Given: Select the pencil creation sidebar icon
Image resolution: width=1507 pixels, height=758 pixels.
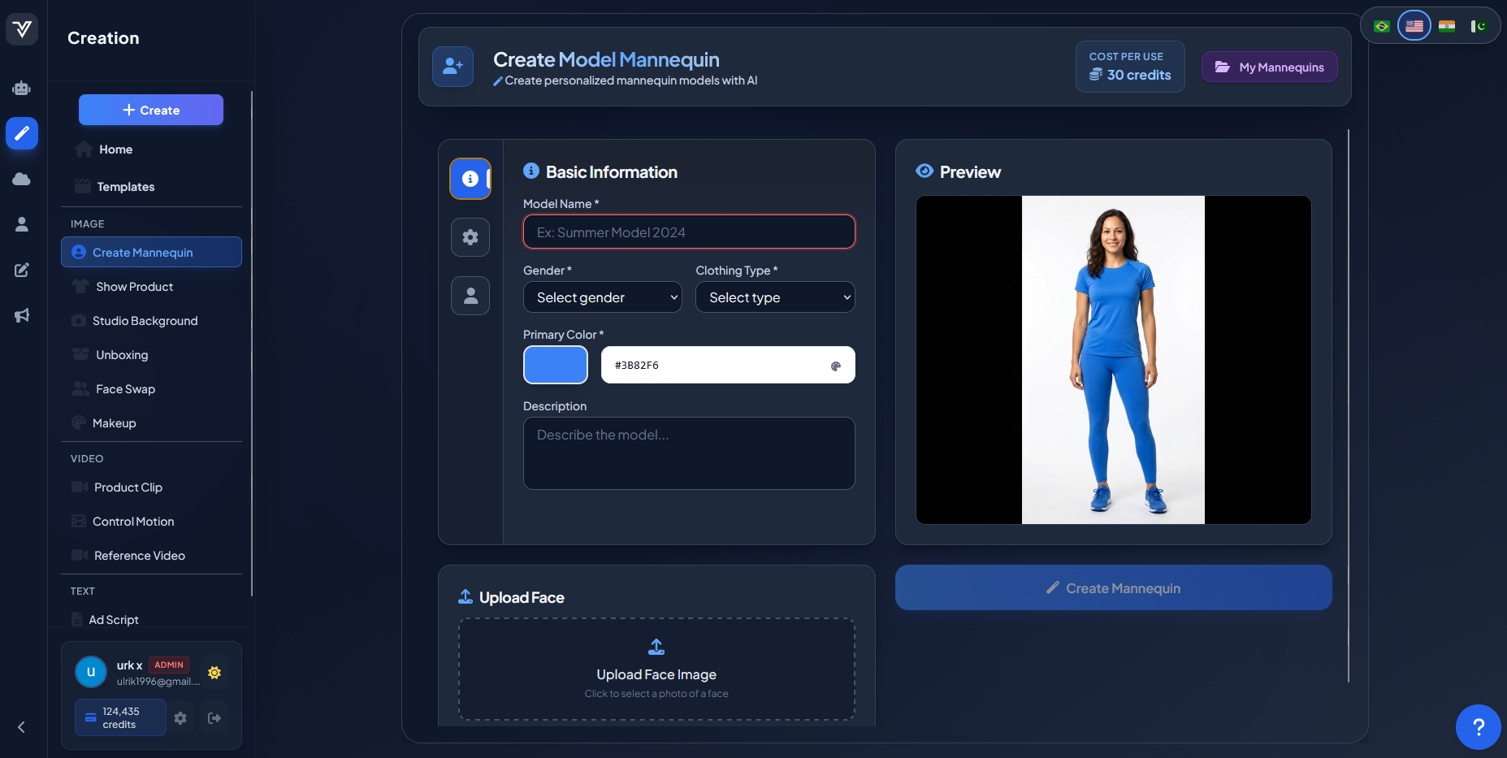Looking at the screenshot, I should (22, 133).
